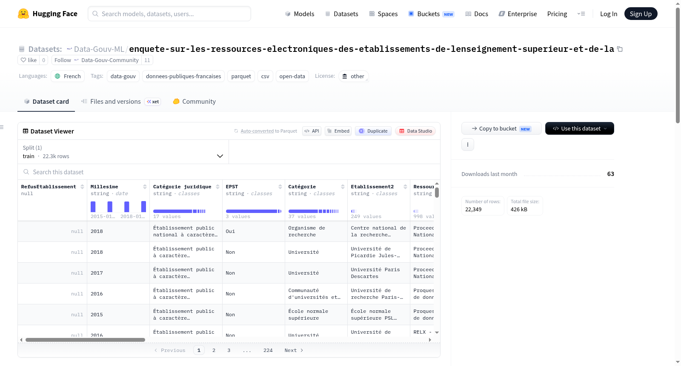Go to Spaces in the top navigation

click(x=383, y=14)
